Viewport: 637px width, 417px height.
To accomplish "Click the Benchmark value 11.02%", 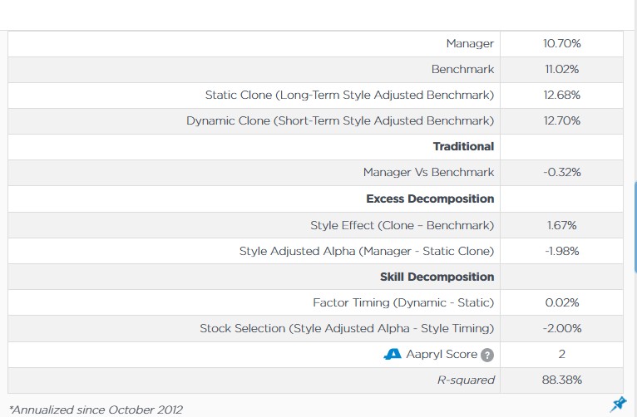I will (562, 69).
